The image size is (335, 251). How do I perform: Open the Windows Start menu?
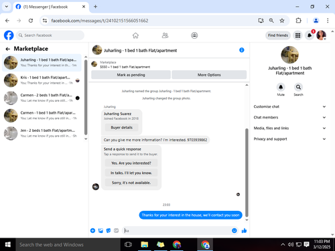click(x=8, y=244)
